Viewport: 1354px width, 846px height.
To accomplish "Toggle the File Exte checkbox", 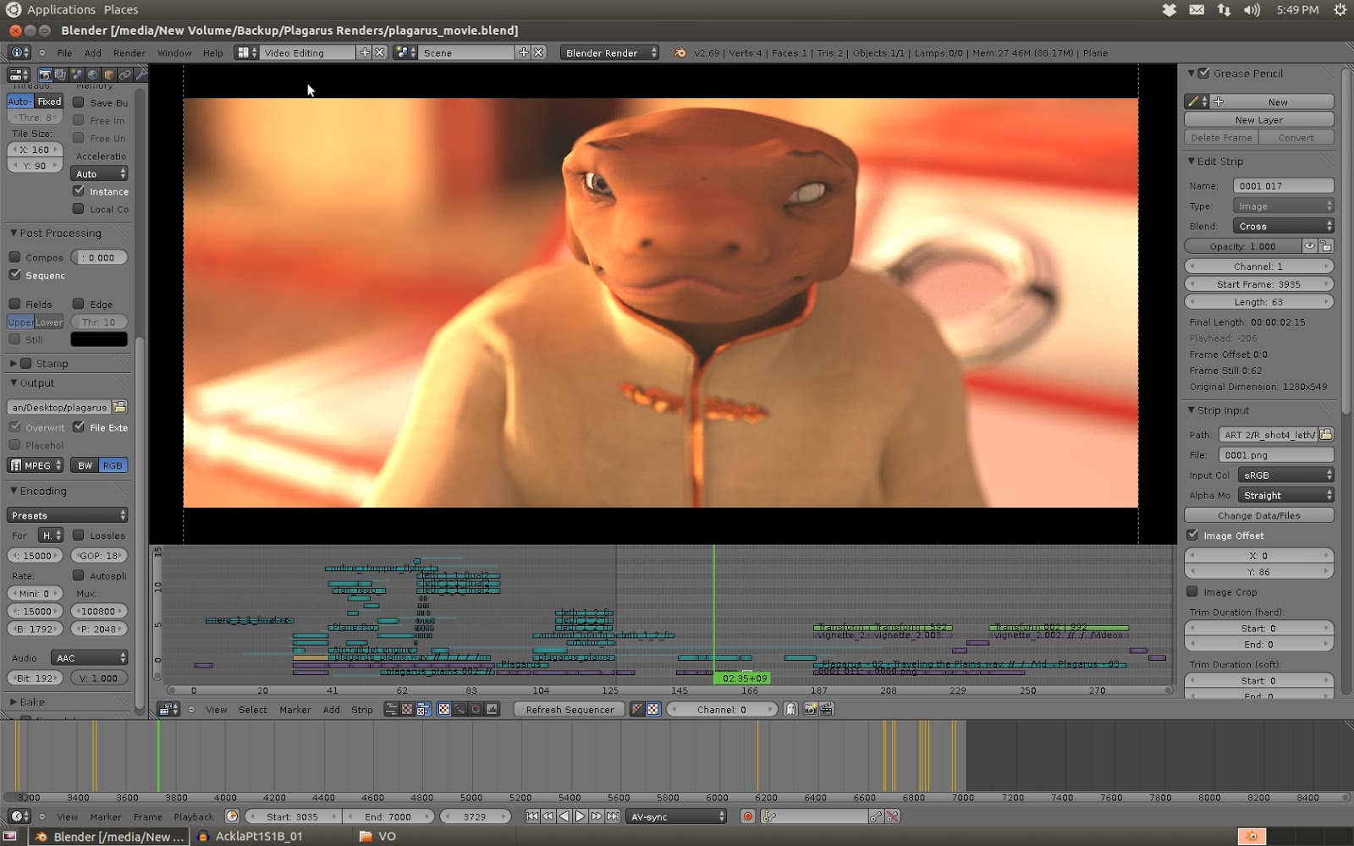I will (x=79, y=427).
